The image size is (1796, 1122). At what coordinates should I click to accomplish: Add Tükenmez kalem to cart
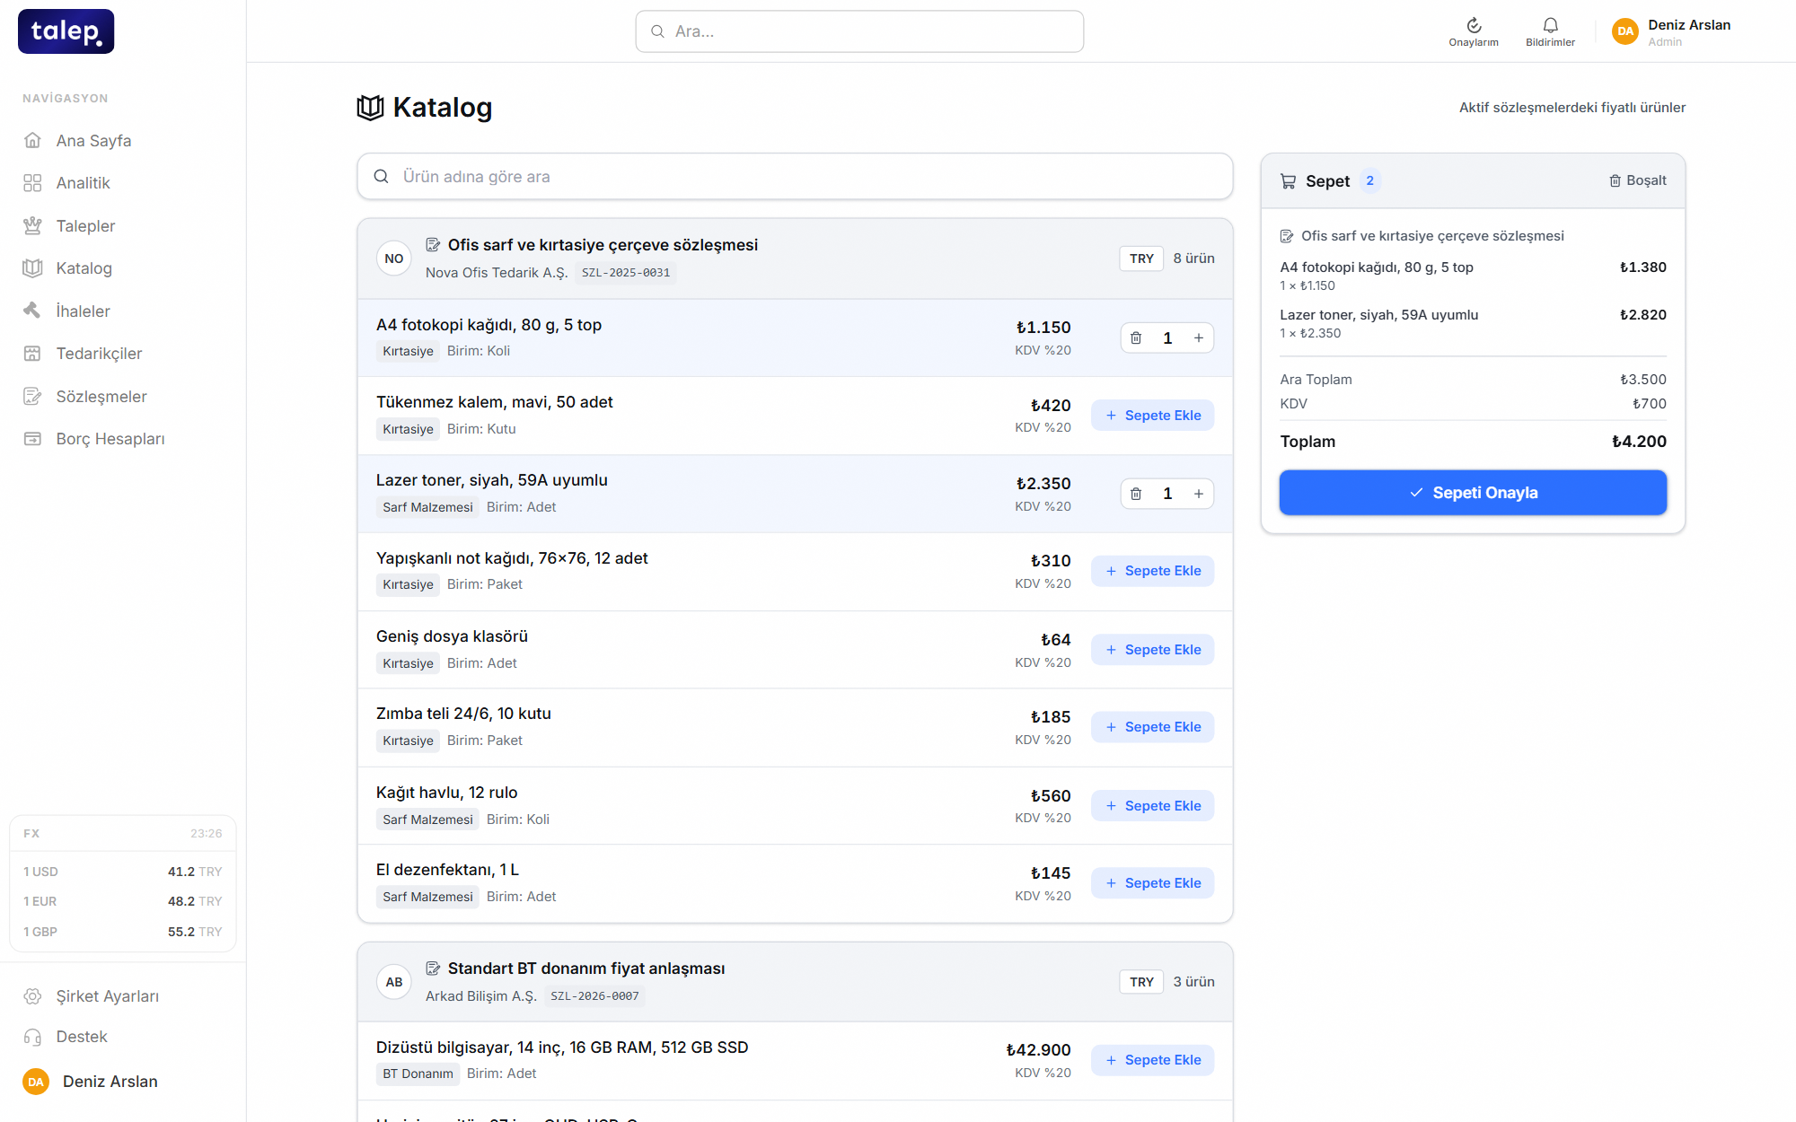click(1153, 416)
